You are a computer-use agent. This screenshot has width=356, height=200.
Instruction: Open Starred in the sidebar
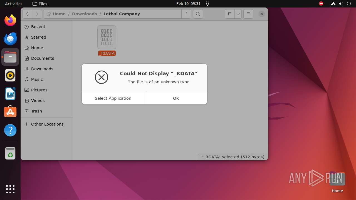[x=47, y=37]
